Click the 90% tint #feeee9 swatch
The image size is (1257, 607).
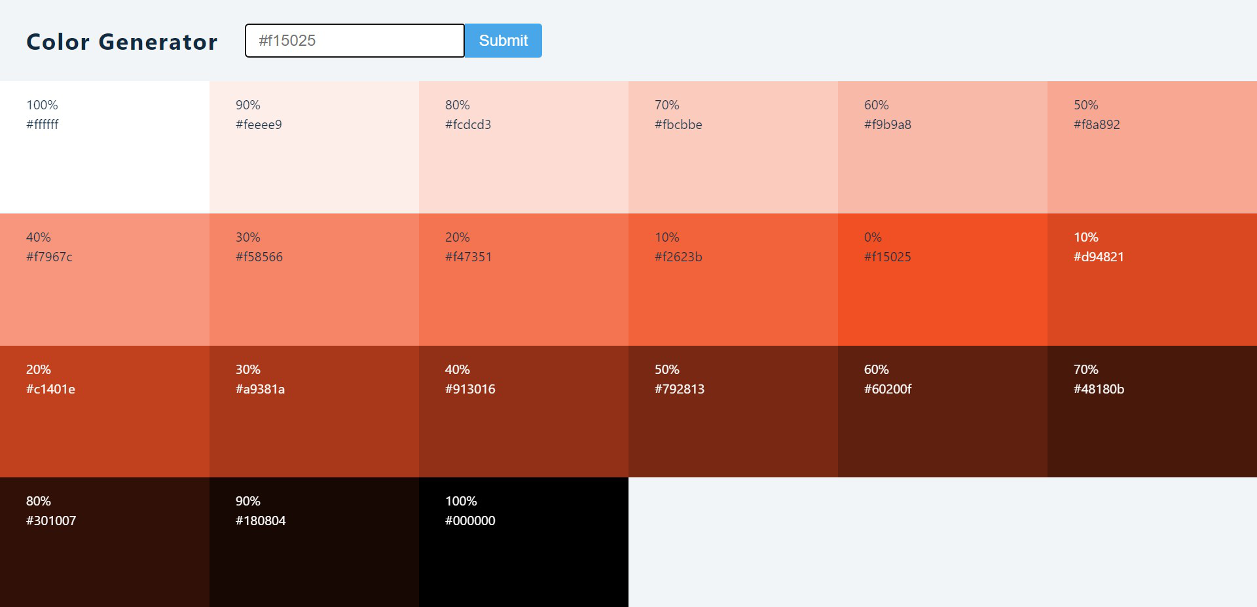point(314,147)
